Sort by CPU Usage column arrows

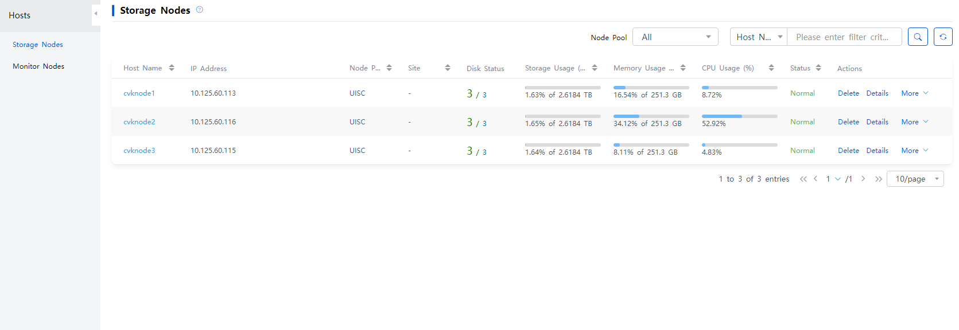click(x=771, y=68)
